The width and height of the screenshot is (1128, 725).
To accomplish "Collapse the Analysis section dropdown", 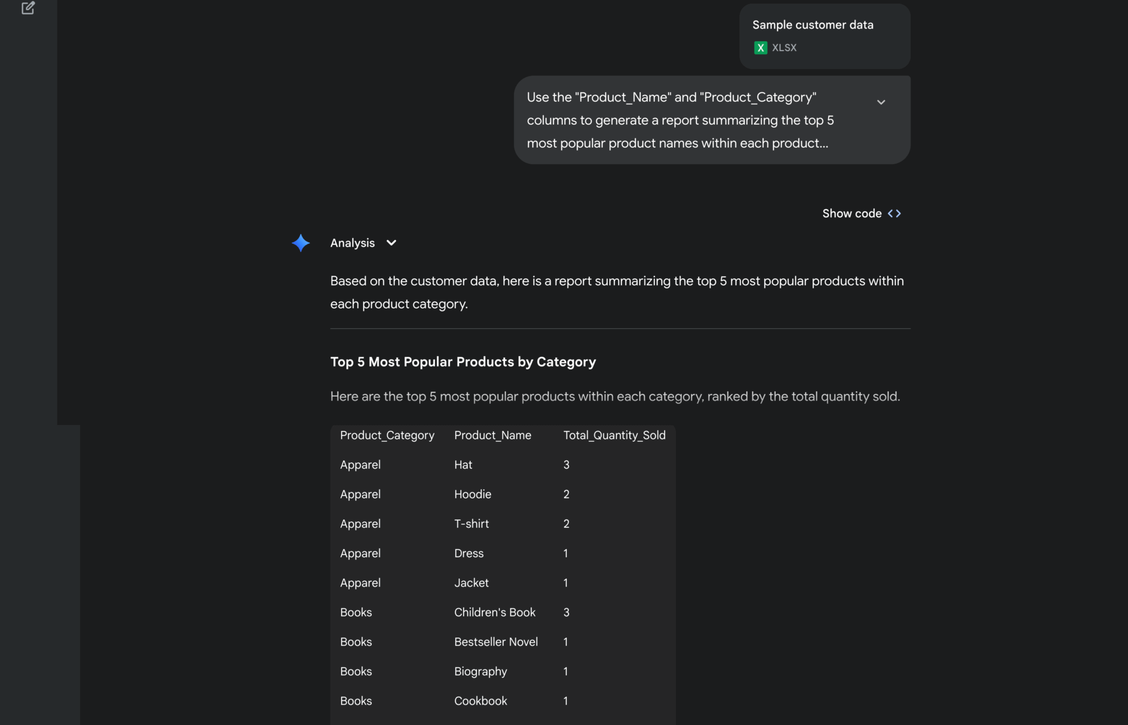I will point(391,243).
